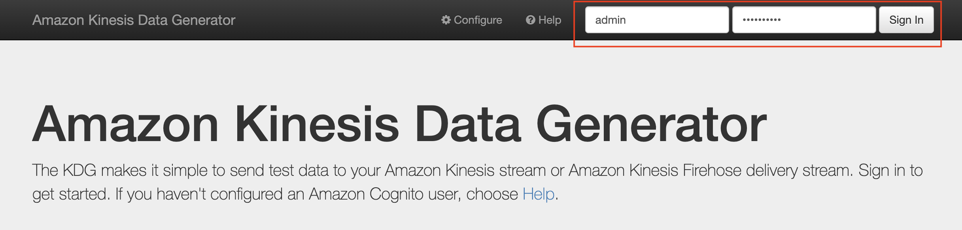Click the word admin in the username box

pyautogui.click(x=610, y=20)
